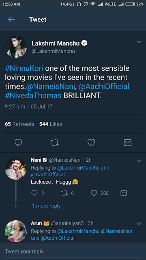
Task: Retweet Lakshmi Manchu's main tweet
Action: click(55, 143)
